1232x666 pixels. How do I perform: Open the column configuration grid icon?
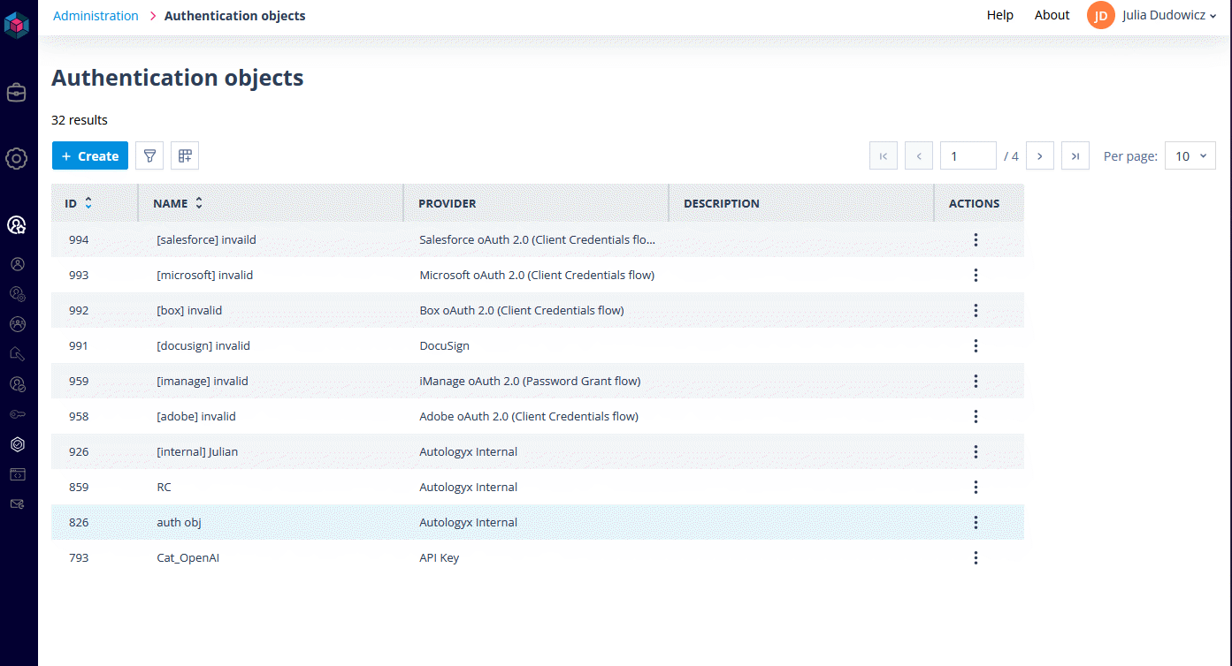(x=185, y=155)
